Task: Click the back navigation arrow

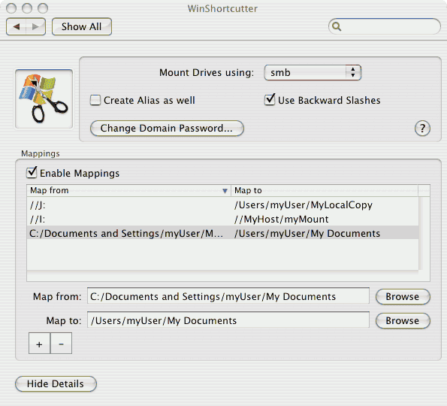Action: click(17, 26)
